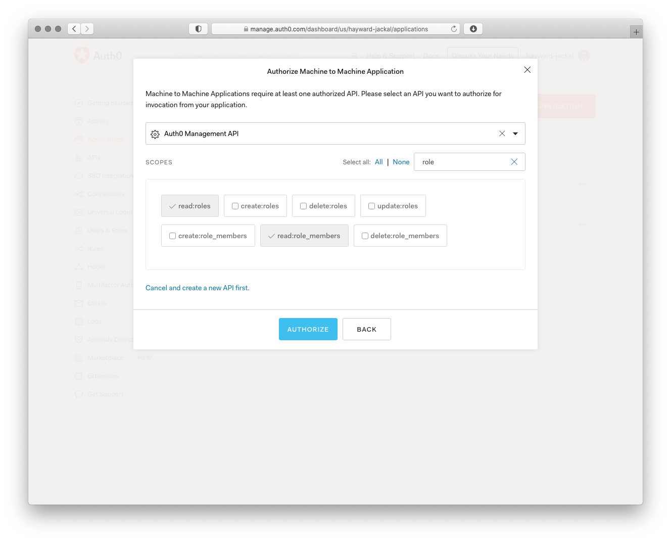Click the Help & Support header link
Image resolution: width=671 pixels, height=542 pixels.
coord(390,56)
